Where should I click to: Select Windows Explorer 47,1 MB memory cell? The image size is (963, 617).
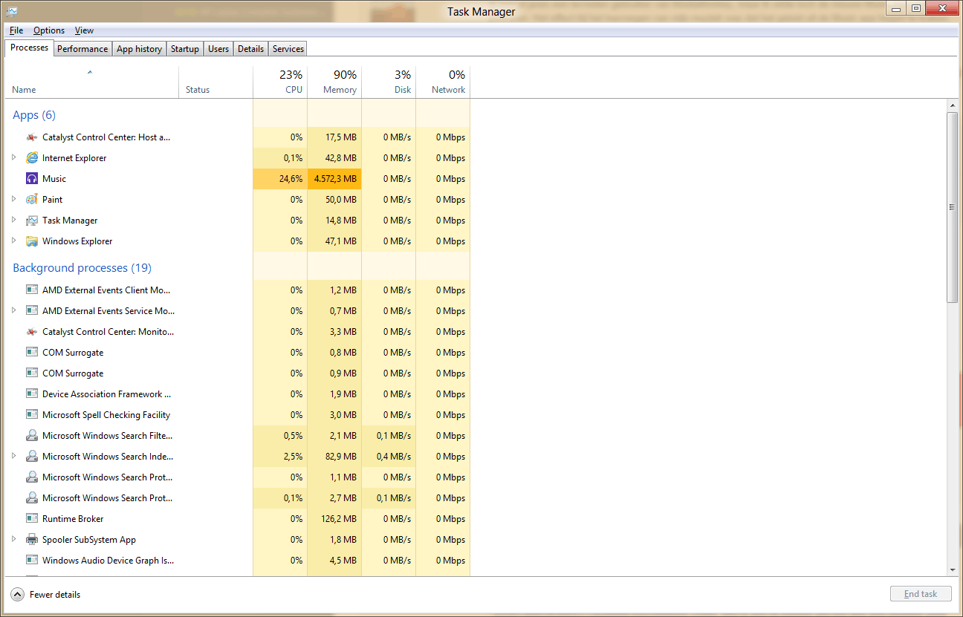(x=334, y=241)
